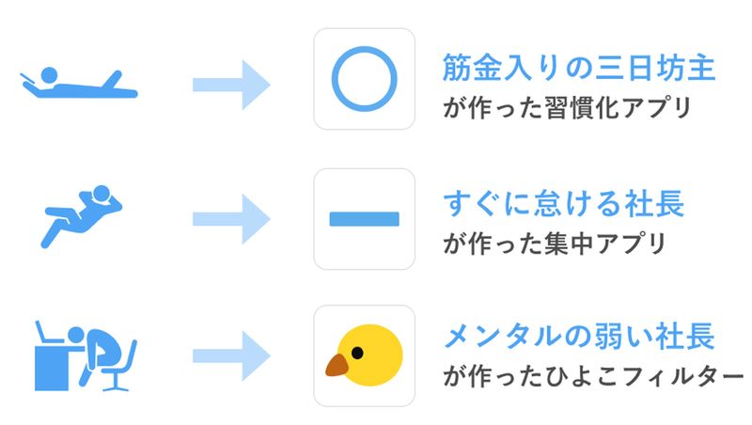Open the blue circle app icon

pos(365,79)
